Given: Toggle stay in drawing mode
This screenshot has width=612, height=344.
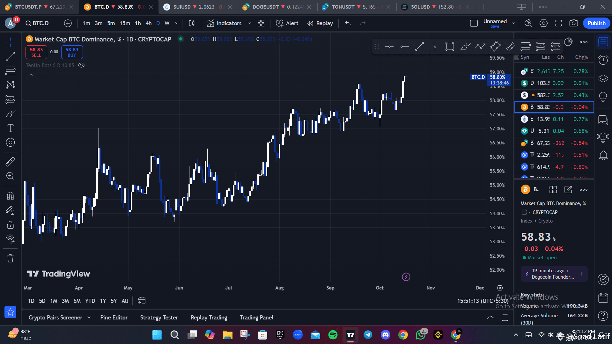Looking at the screenshot, I should (10, 210).
